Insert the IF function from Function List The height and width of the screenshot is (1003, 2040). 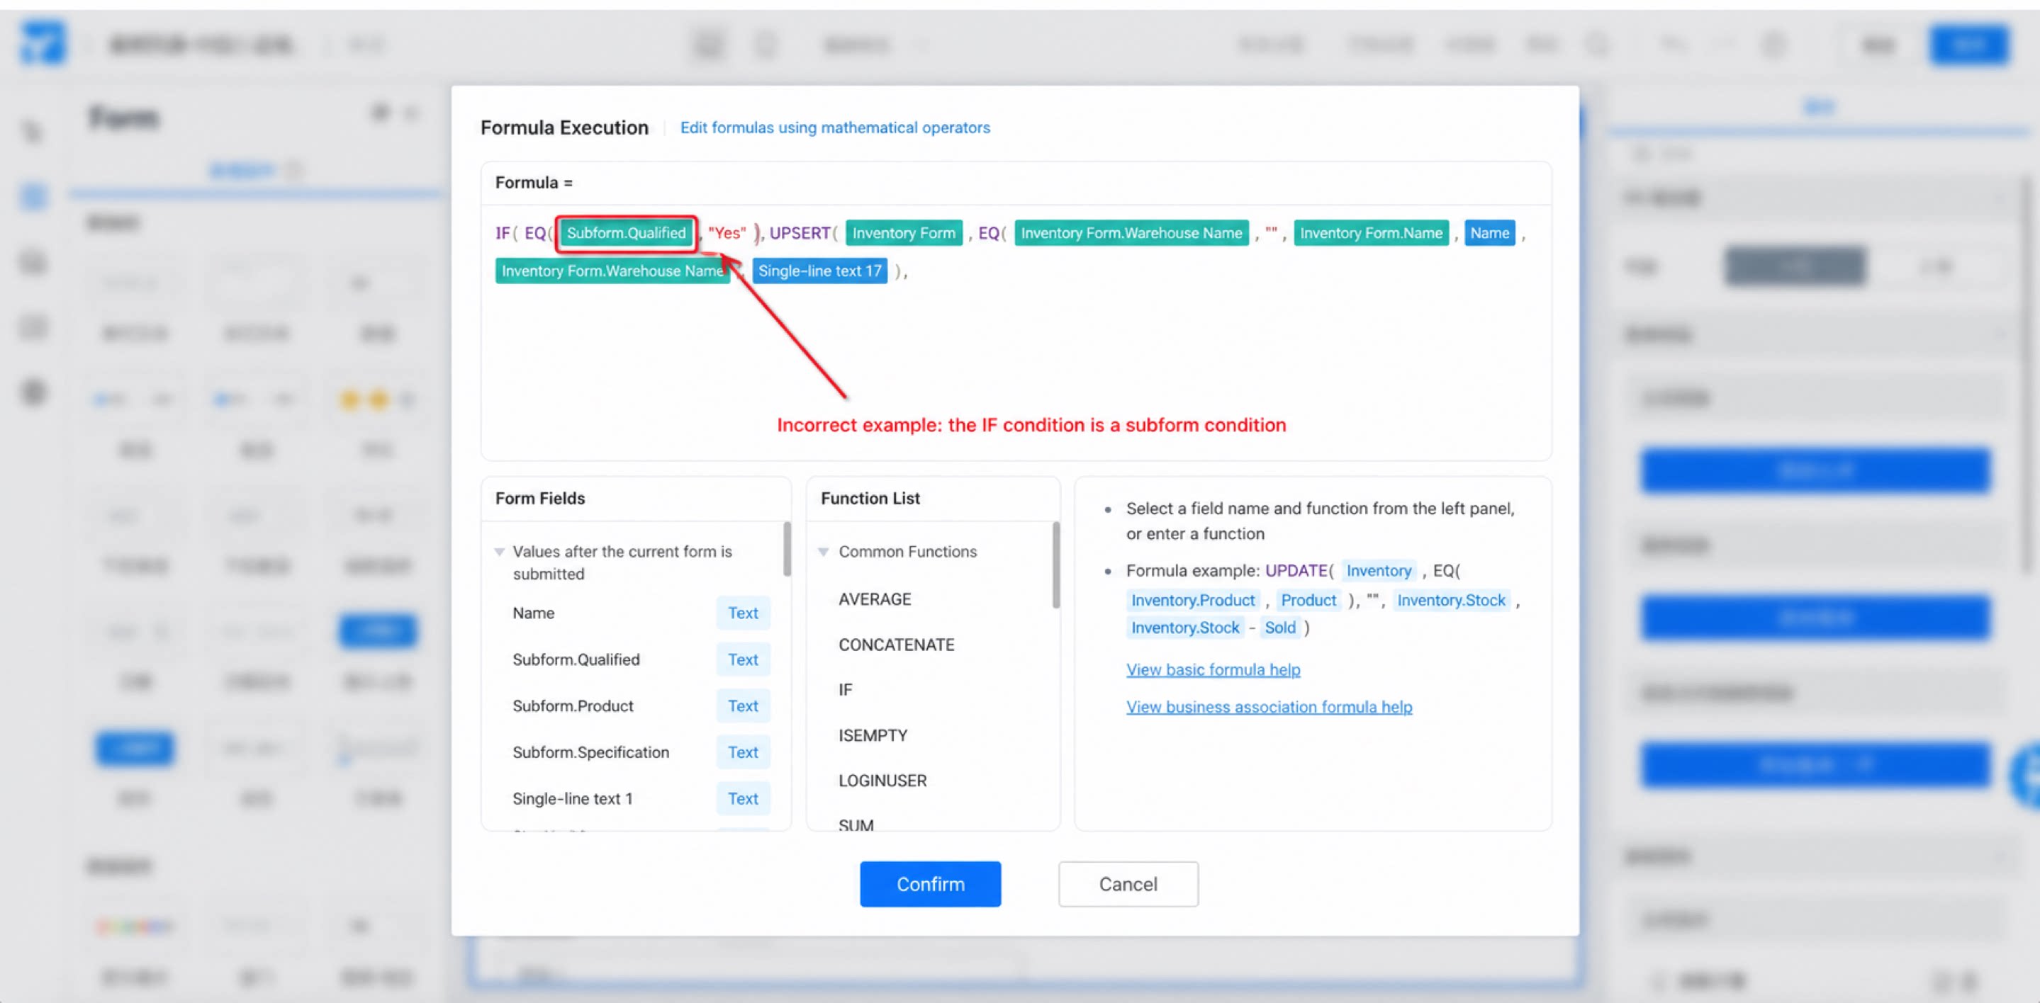point(845,689)
